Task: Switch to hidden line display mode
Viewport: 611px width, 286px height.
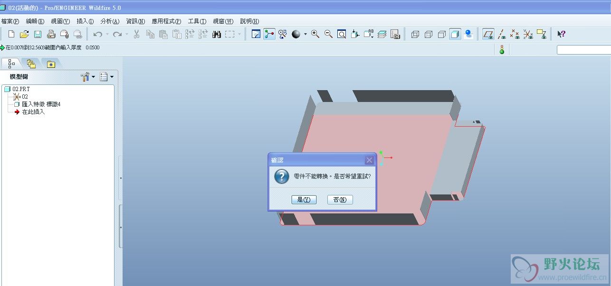Action: click(x=429, y=34)
